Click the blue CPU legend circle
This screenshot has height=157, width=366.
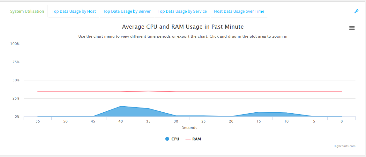tap(167, 139)
